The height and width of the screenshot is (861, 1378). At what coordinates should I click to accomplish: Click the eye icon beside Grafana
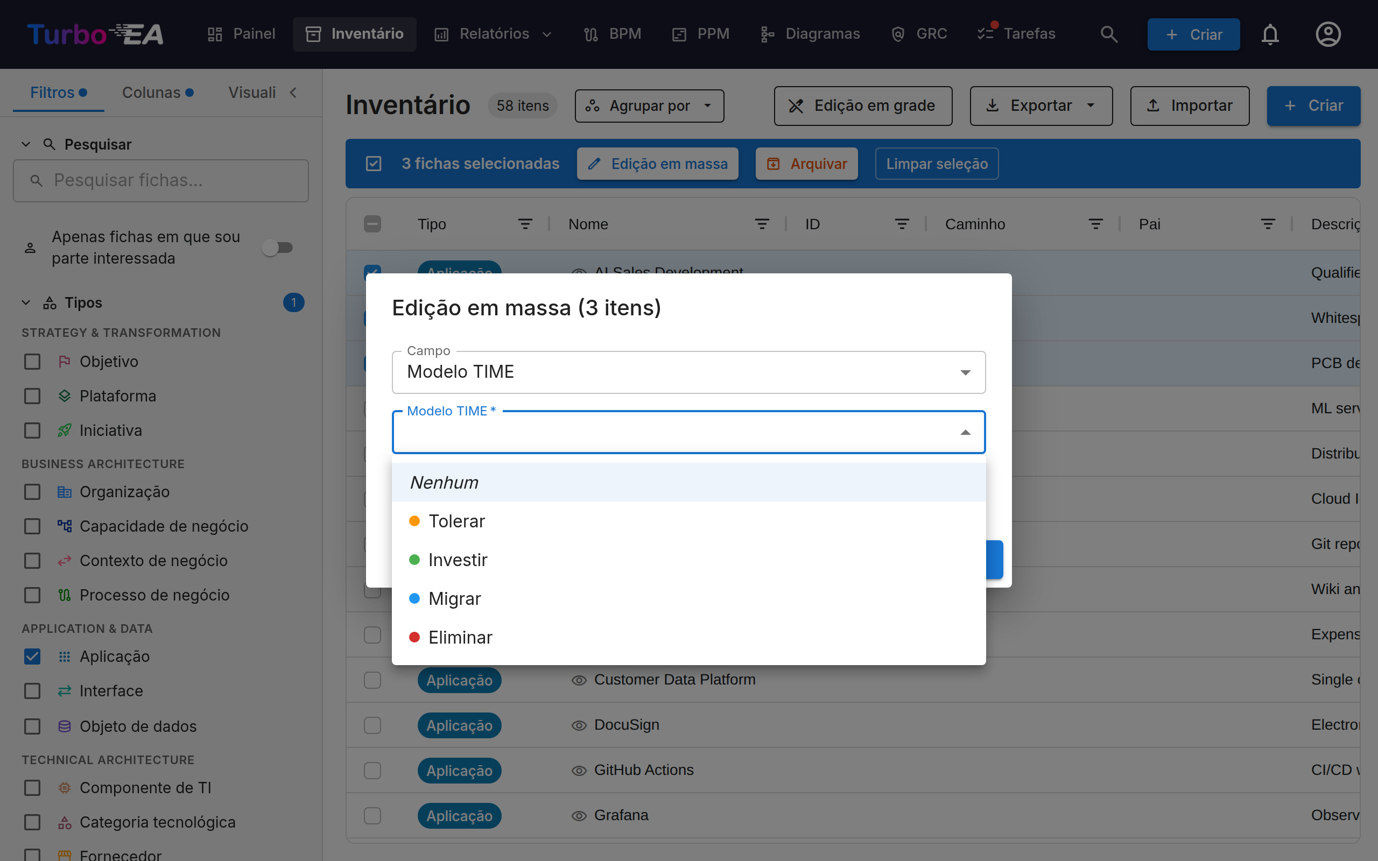click(579, 815)
